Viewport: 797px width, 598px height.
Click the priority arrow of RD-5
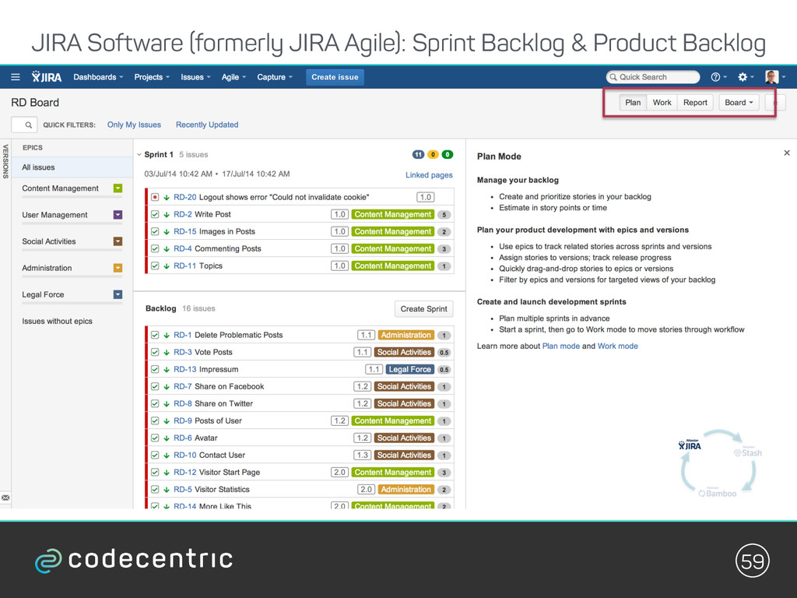(167, 490)
